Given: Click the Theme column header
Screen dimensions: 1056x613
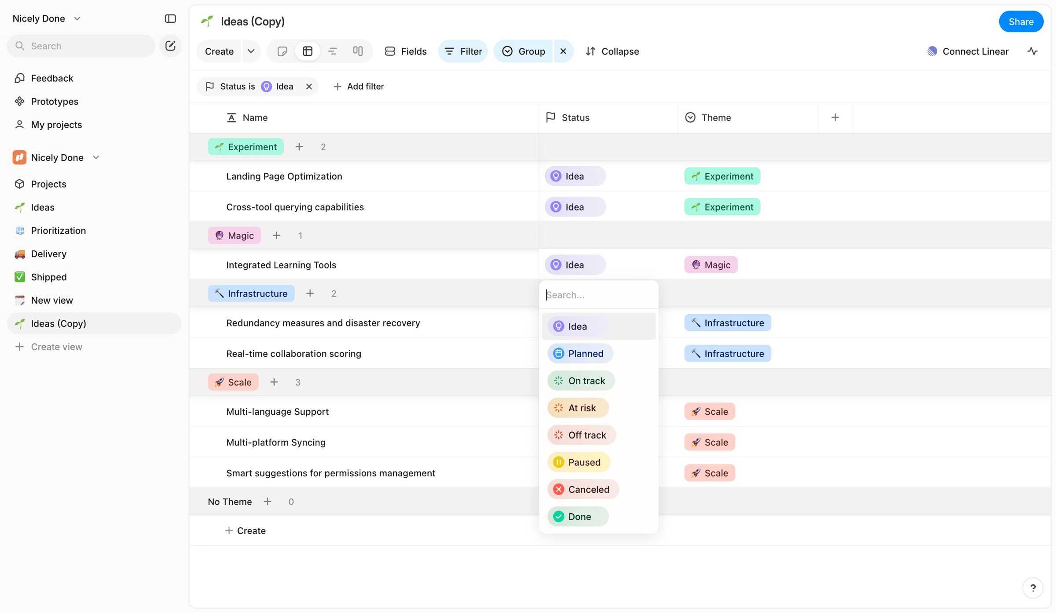Looking at the screenshot, I should [748, 118].
